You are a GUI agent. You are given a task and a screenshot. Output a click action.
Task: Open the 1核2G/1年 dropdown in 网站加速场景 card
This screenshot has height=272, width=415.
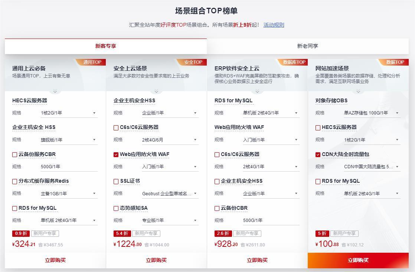(372, 140)
